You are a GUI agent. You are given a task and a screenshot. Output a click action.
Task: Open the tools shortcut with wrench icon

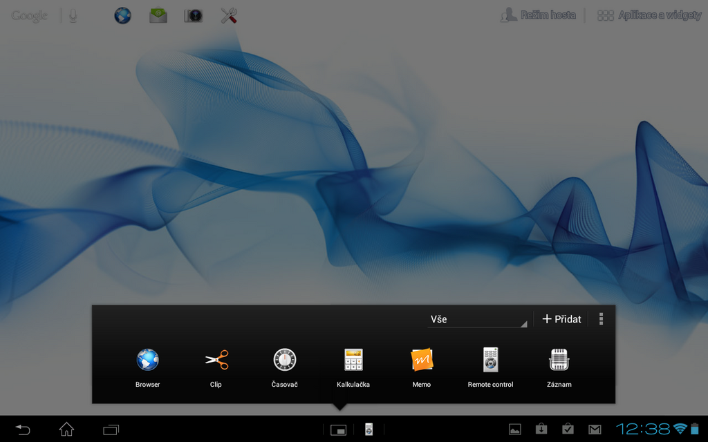pos(227,15)
